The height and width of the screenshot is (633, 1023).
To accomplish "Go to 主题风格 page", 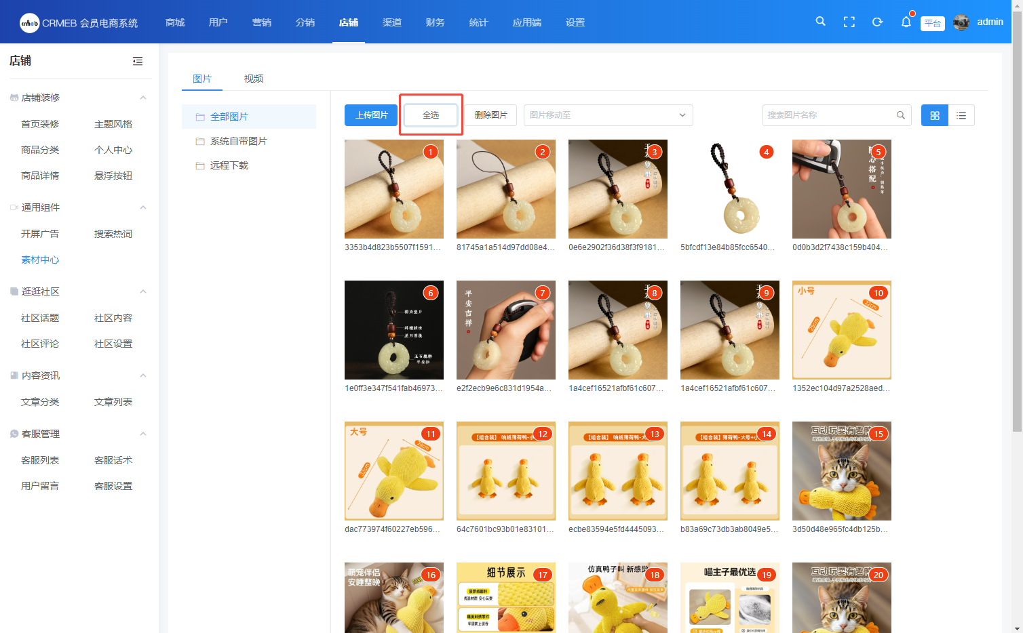I will tap(113, 124).
